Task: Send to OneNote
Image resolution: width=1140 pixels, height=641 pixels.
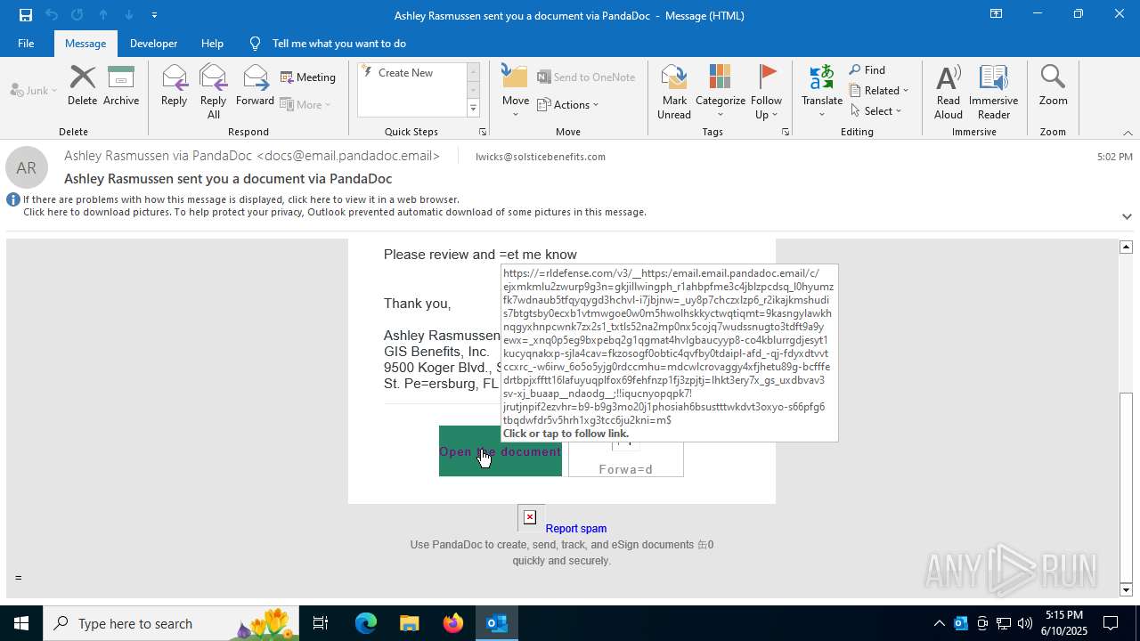Action: (586, 77)
